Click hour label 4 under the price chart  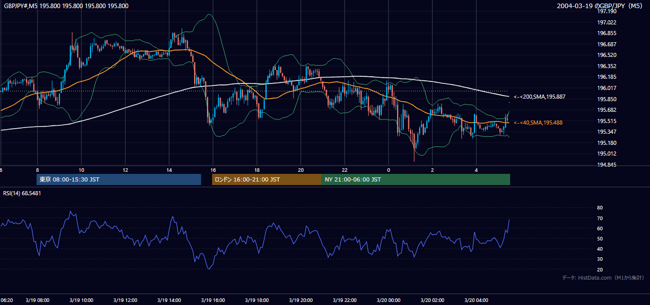click(x=477, y=170)
